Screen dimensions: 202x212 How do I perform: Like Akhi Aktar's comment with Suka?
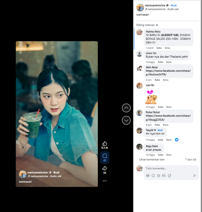pyautogui.click(x=157, y=80)
